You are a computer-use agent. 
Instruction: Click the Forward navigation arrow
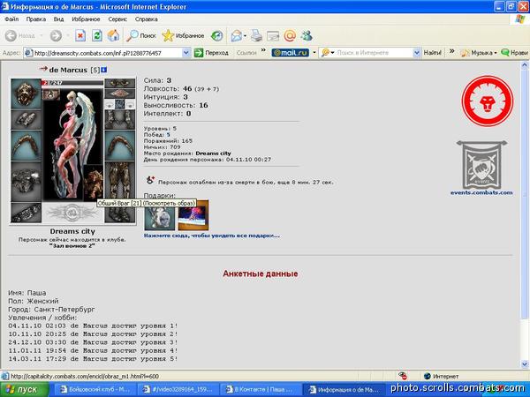tap(57, 35)
